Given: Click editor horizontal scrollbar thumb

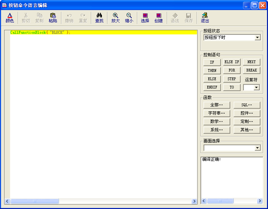Looking at the screenshot, I should click(34, 201).
